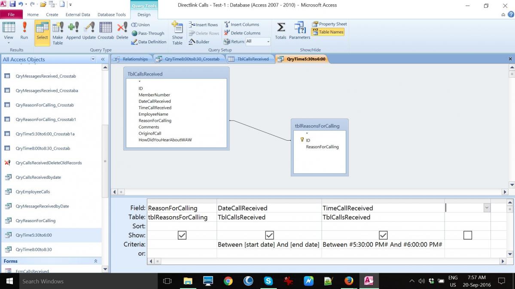The width and height of the screenshot is (515, 289).
Task: Expand the View button dropdown arrow
Action: 9,43
